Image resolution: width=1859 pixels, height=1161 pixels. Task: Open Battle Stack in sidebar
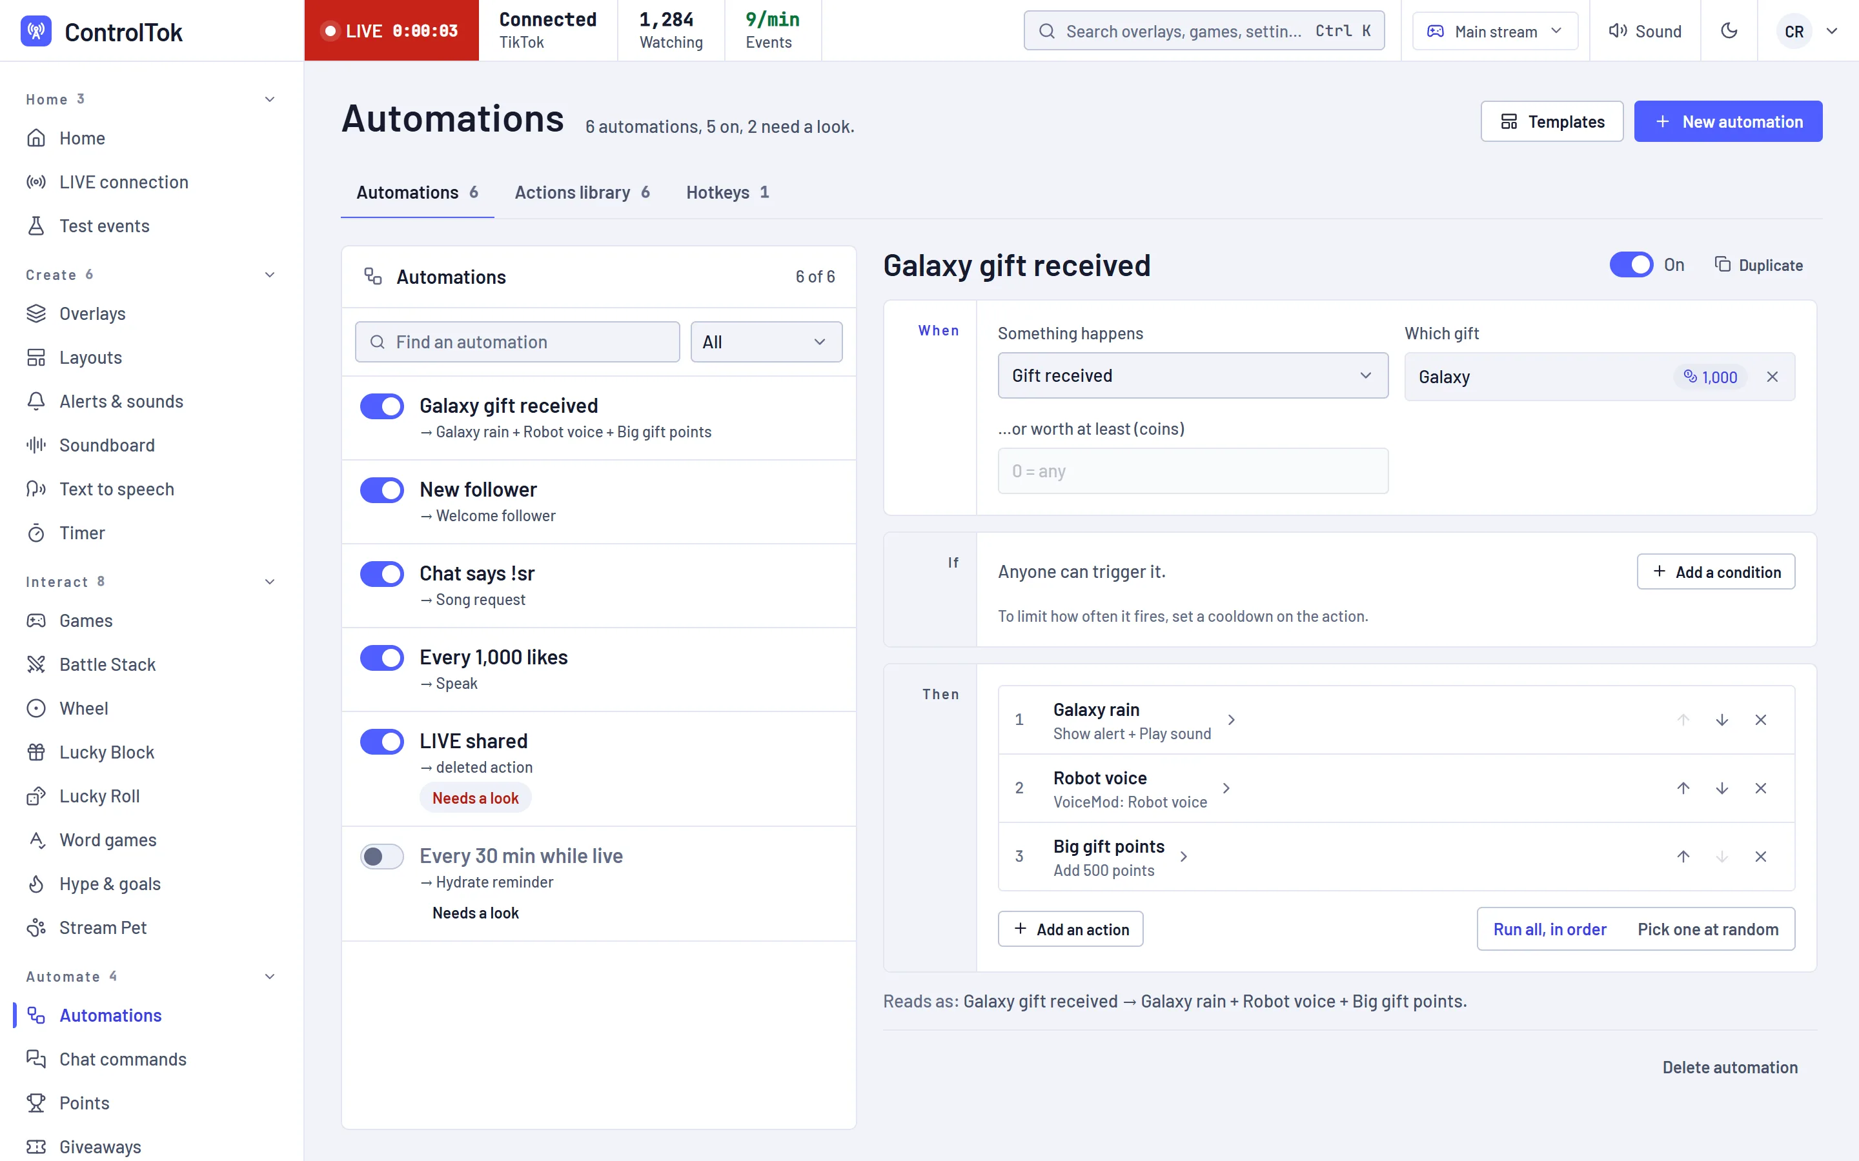pos(108,664)
